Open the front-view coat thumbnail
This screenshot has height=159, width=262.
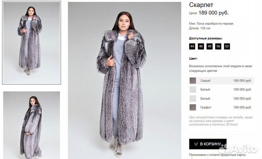click(x=32, y=43)
